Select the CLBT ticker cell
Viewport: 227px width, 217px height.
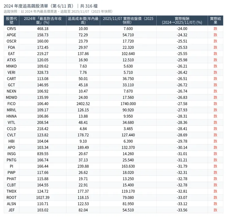(11, 185)
